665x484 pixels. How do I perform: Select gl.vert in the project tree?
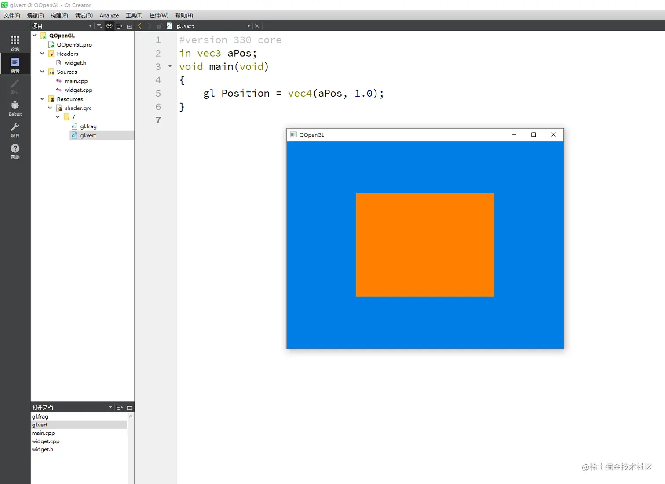pyautogui.click(x=88, y=135)
